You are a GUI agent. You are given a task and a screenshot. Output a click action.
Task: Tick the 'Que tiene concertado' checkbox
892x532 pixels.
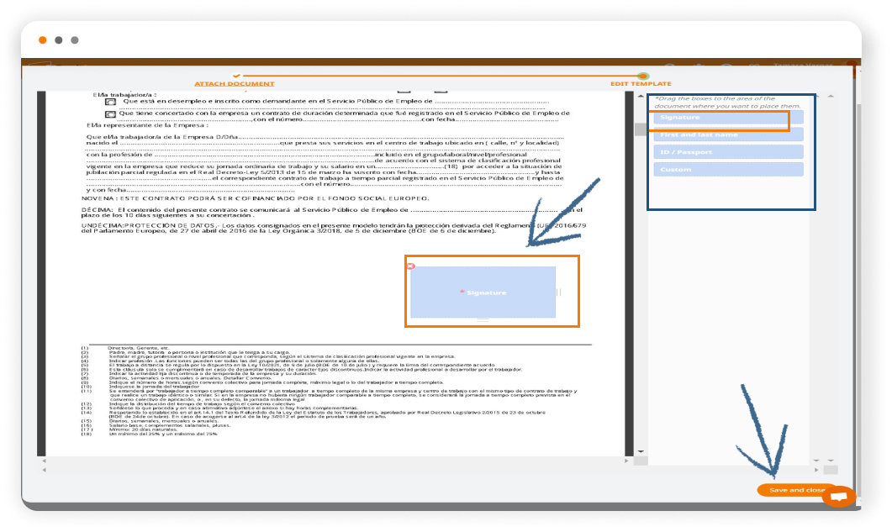pyautogui.click(x=110, y=113)
